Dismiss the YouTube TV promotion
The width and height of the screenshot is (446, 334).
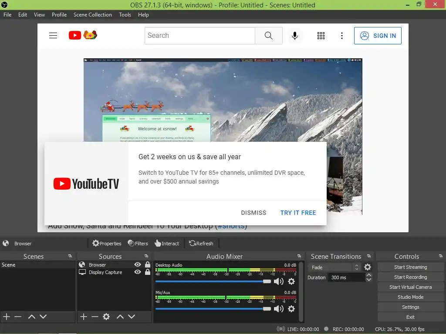253,213
